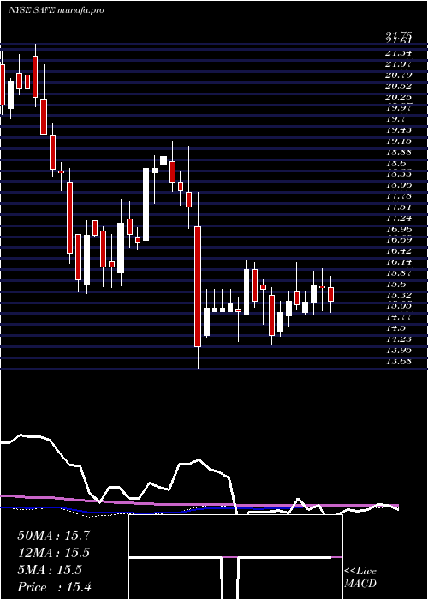Select the last red candle on the right

331,294
